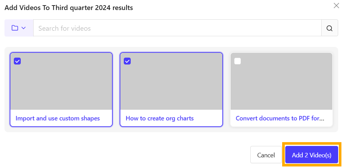Expand the folder chevron dropdown
Screen dimensions: 343x167
point(24,28)
